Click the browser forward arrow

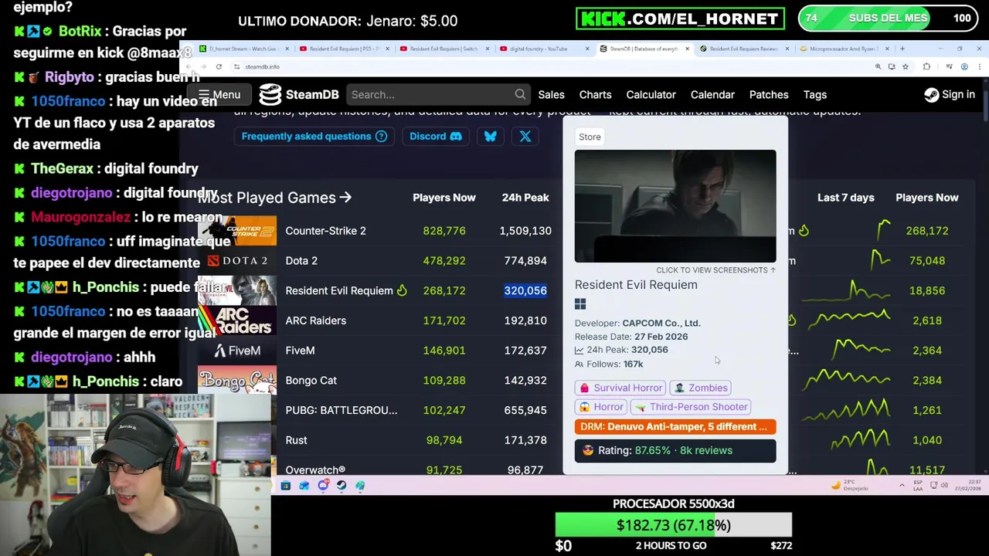coord(203,66)
